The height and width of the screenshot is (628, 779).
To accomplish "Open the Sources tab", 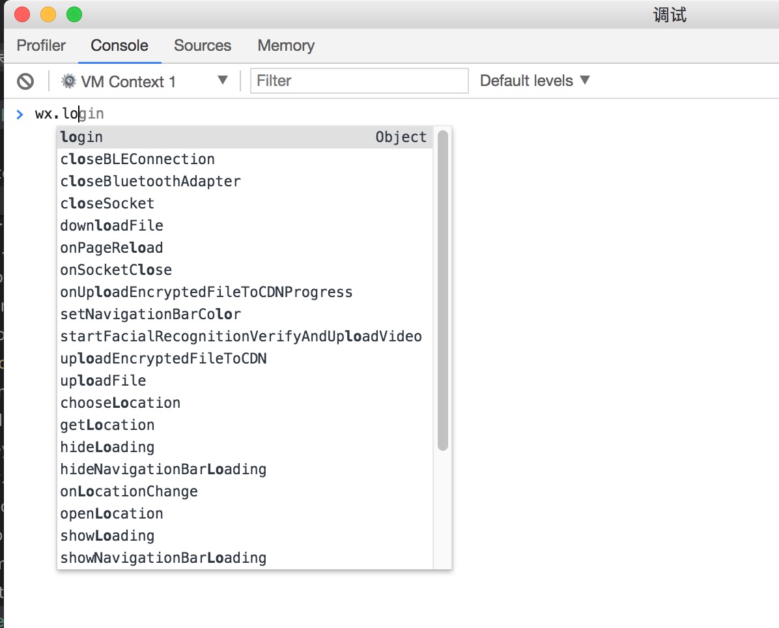I will point(203,46).
